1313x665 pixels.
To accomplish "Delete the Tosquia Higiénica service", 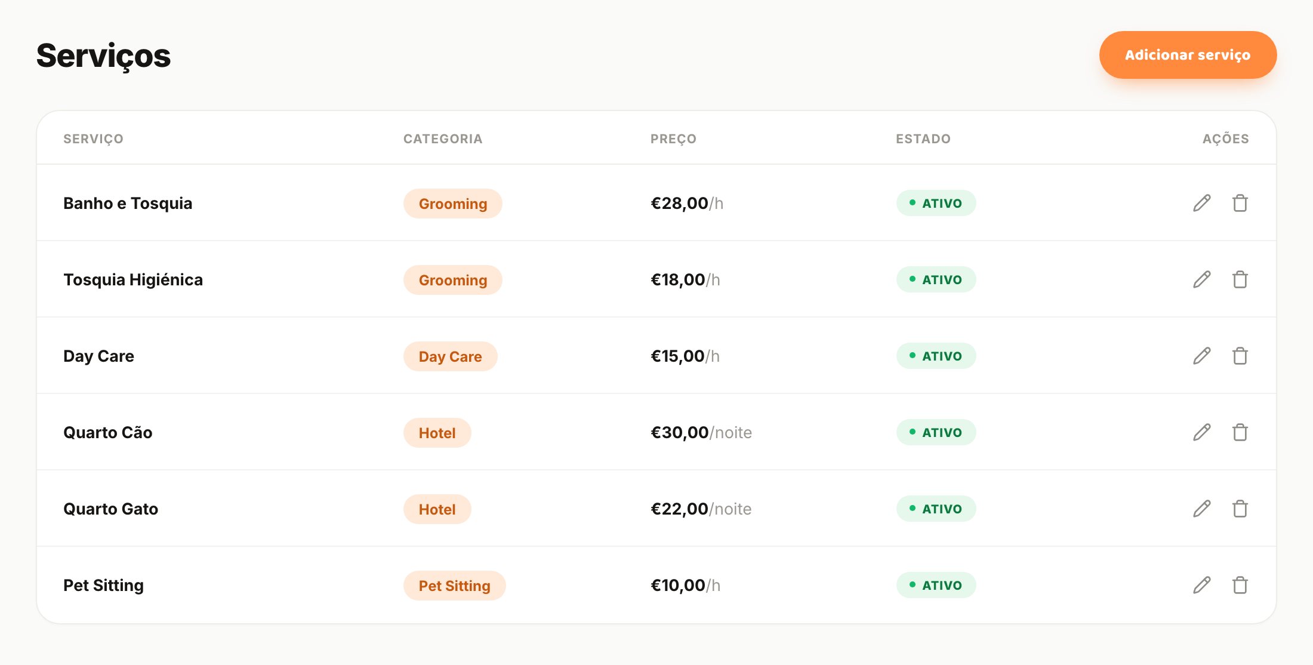I will [x=1240, y=279].
